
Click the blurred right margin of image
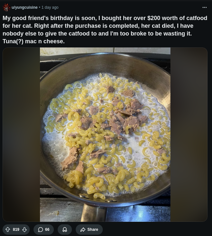(189, 135)
